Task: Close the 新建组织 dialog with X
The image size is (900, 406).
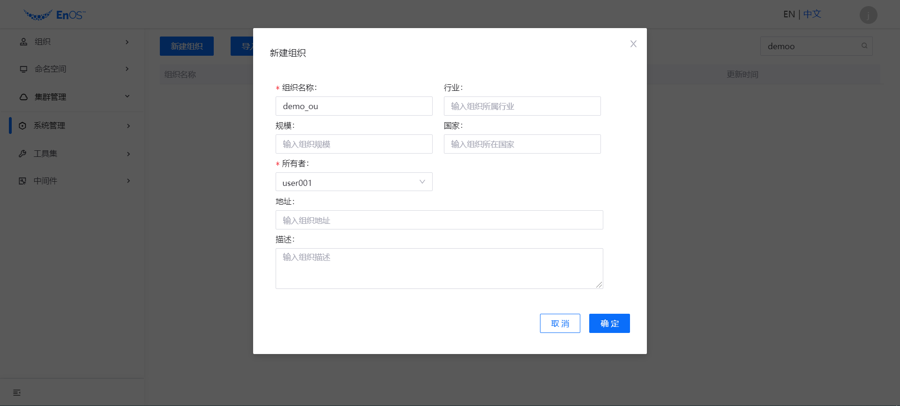Action: (x=633, y=44)
